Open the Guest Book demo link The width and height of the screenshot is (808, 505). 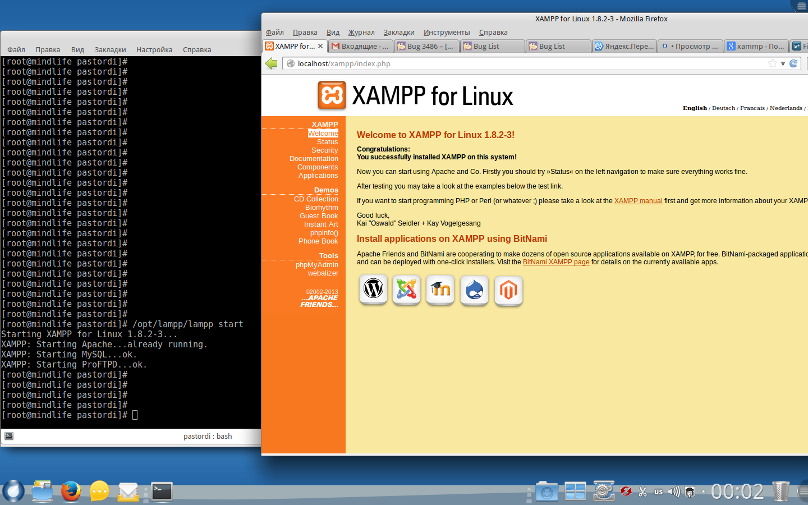[319, 216]
